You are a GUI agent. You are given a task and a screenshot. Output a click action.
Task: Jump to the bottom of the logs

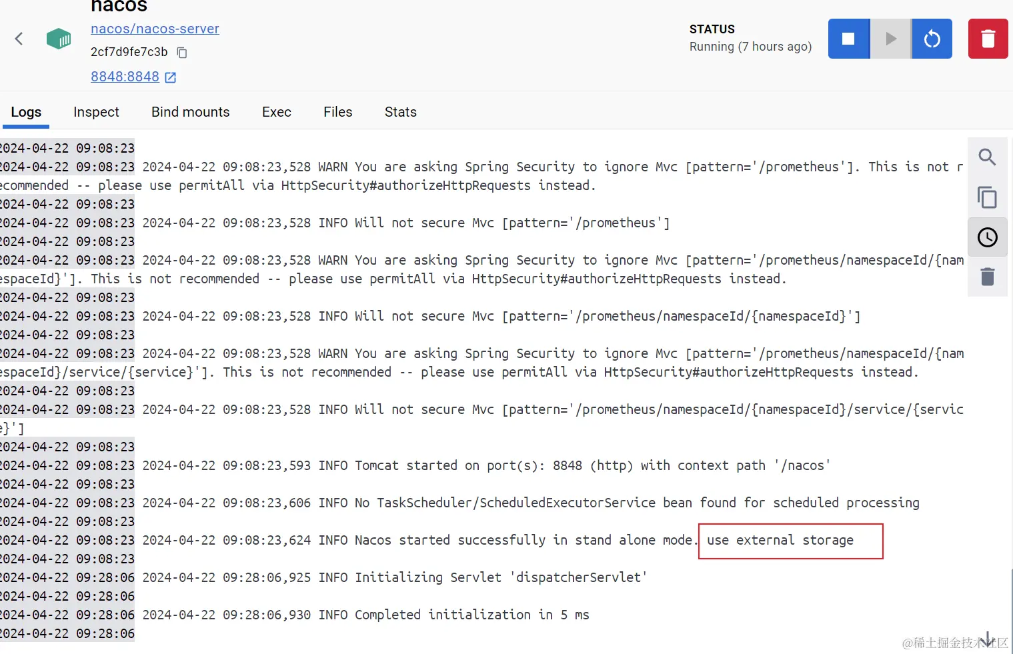point(988,639)
